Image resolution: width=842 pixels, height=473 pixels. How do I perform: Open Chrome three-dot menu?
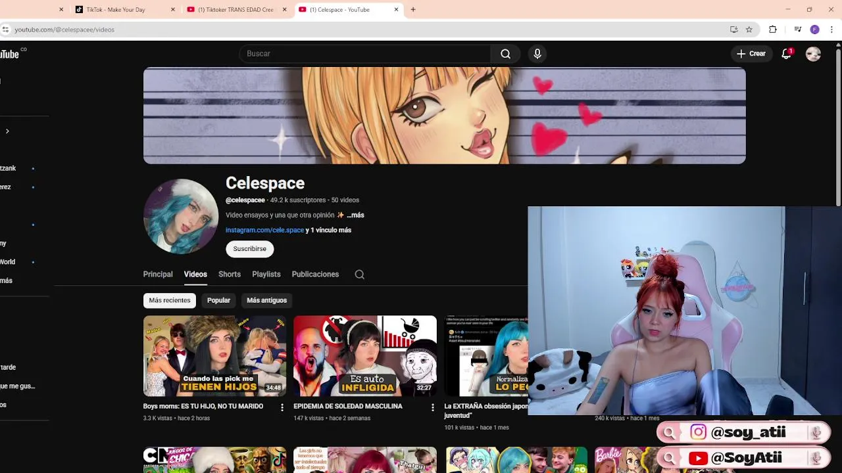(831, 30)
